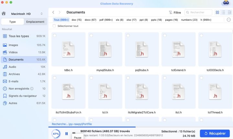Filter by pdf (999+) format

[106, 20]
